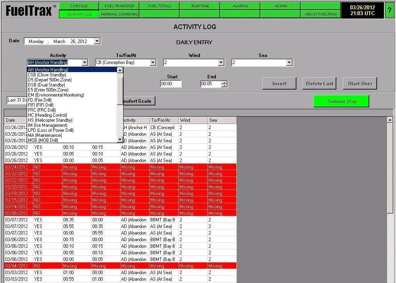396x283 pixels.
Task: Choose EM (Environmental Monitoring) activity
Action: [72, 95]
